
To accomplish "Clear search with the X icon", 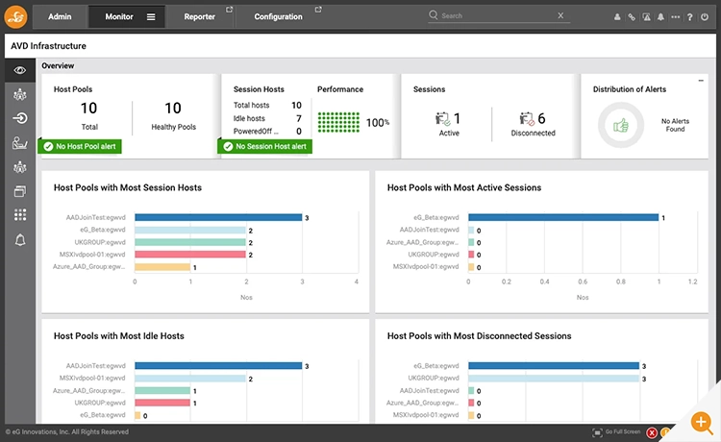I will coord(560,15).
